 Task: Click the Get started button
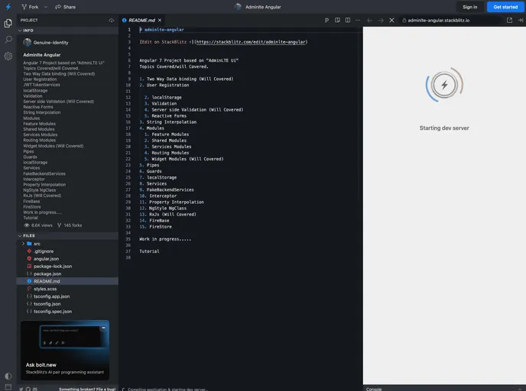click(505, 7)
